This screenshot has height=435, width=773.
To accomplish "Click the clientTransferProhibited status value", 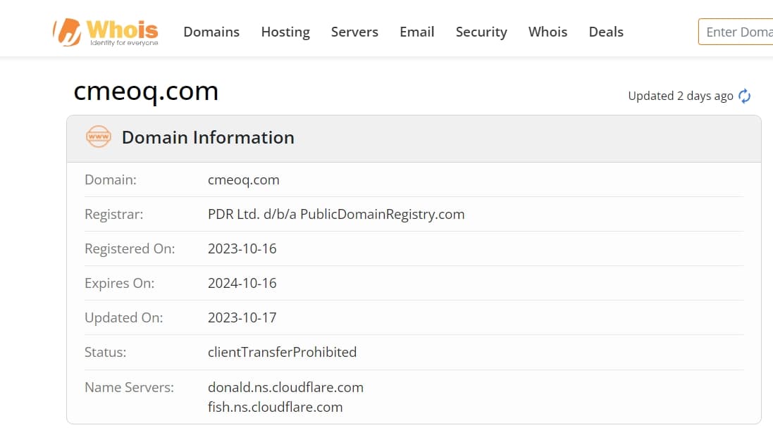I will (282, 352).
